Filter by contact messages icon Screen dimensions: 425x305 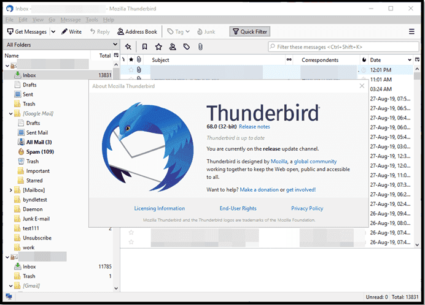(x=173, y=47)
